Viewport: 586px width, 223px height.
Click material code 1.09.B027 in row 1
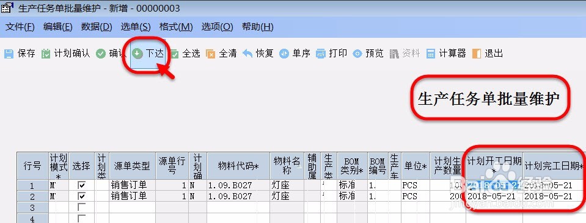pos(238,185)
